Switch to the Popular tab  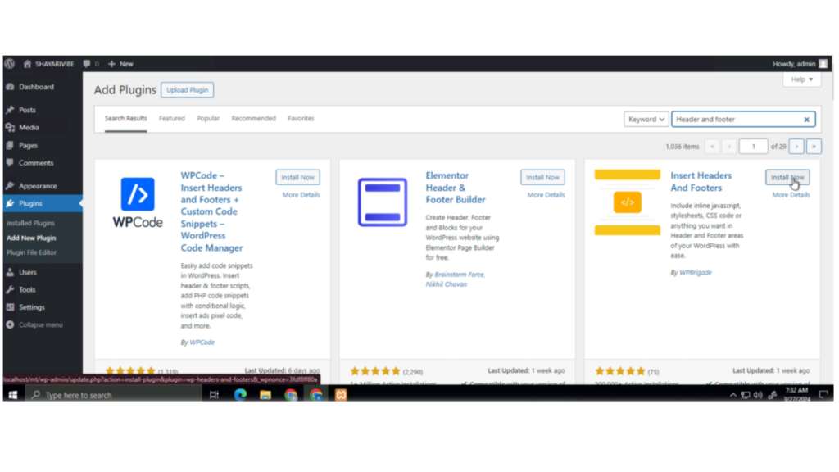point(208,118)
